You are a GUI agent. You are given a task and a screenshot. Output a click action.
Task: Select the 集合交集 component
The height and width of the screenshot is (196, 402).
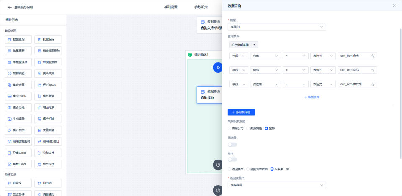click(48, 74)
